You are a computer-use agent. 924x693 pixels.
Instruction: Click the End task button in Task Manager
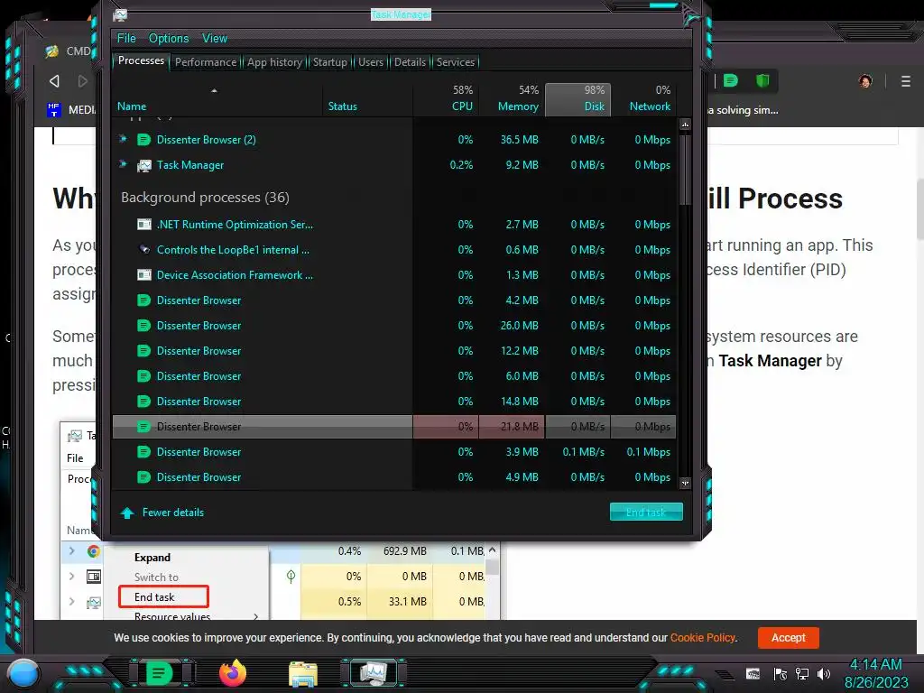[646, 513]
